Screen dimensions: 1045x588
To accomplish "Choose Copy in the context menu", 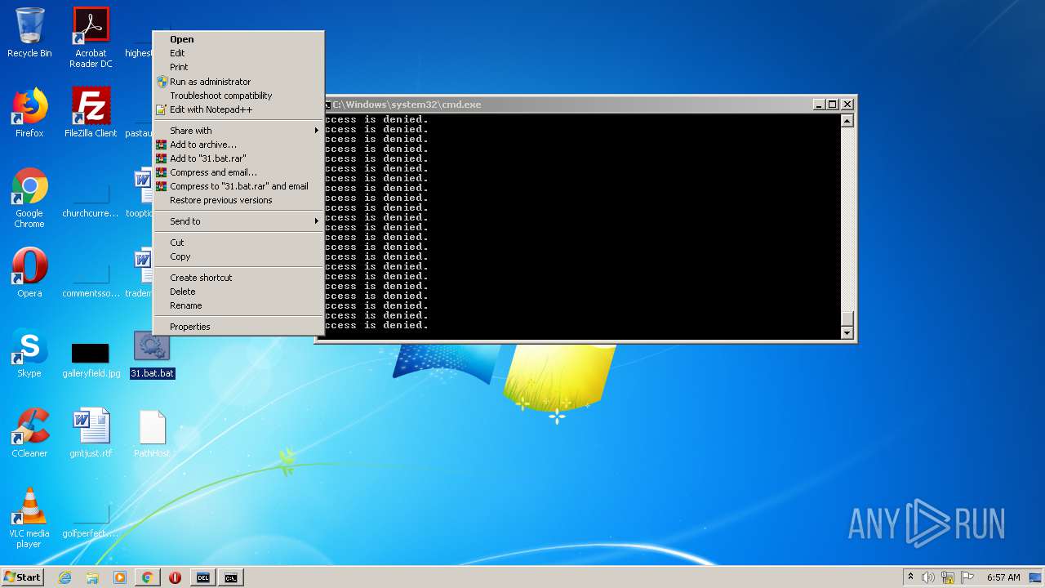I will (x=238, y=256).
